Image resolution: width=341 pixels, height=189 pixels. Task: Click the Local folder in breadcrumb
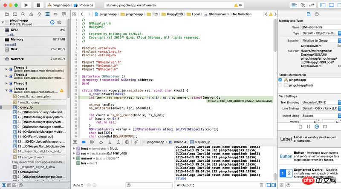pos(195,14)
